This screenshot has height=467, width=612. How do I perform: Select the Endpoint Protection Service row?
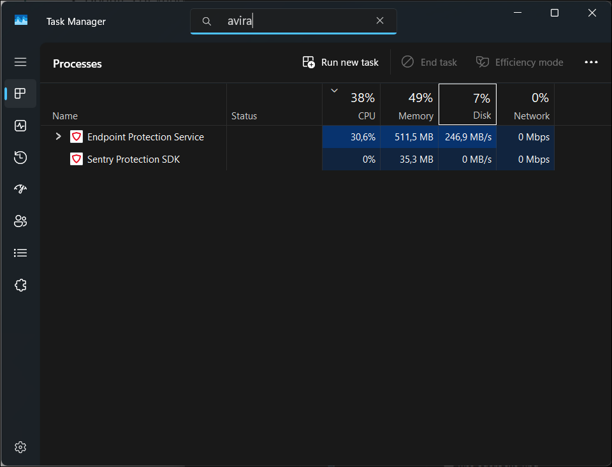(298, 137)
